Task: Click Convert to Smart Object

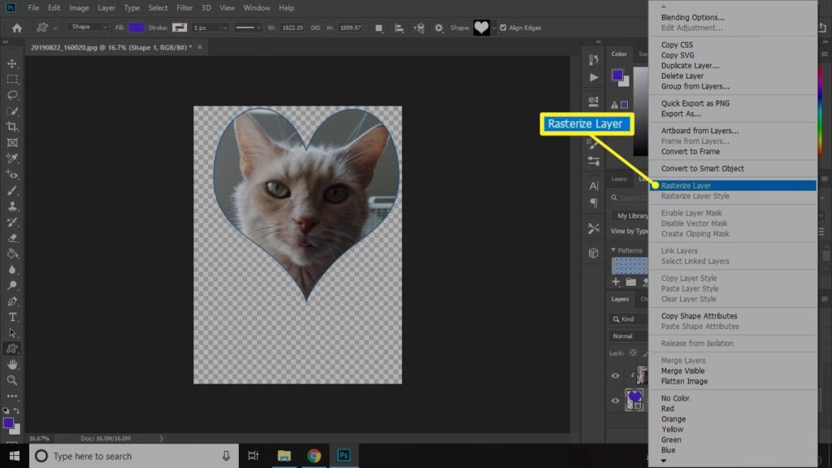Action: 702,169
